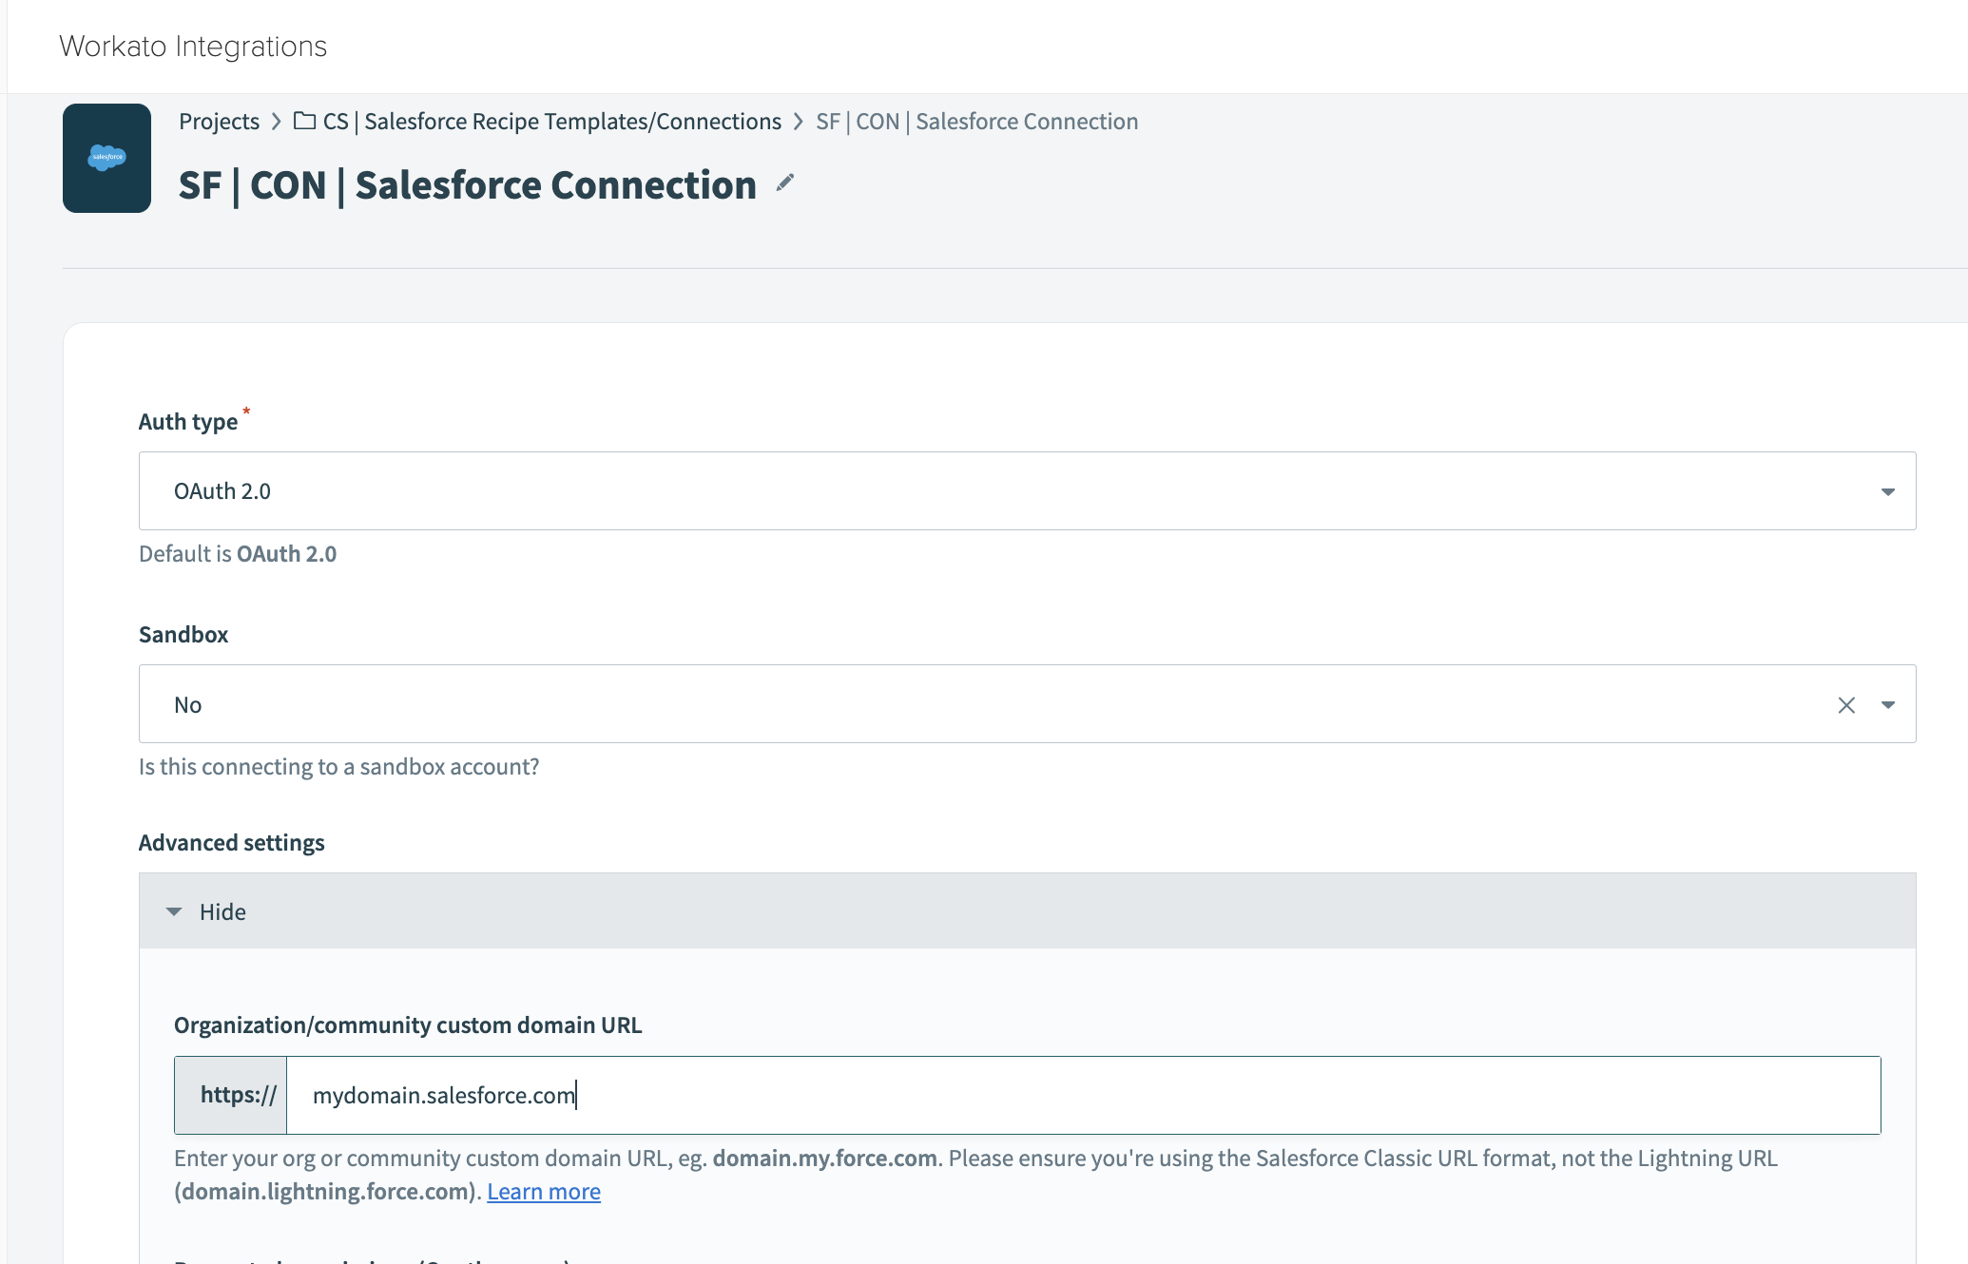Click the Workato Integrations header title
The image size is (1968, 1264).
pyautogui.click(x=193, y=47)
